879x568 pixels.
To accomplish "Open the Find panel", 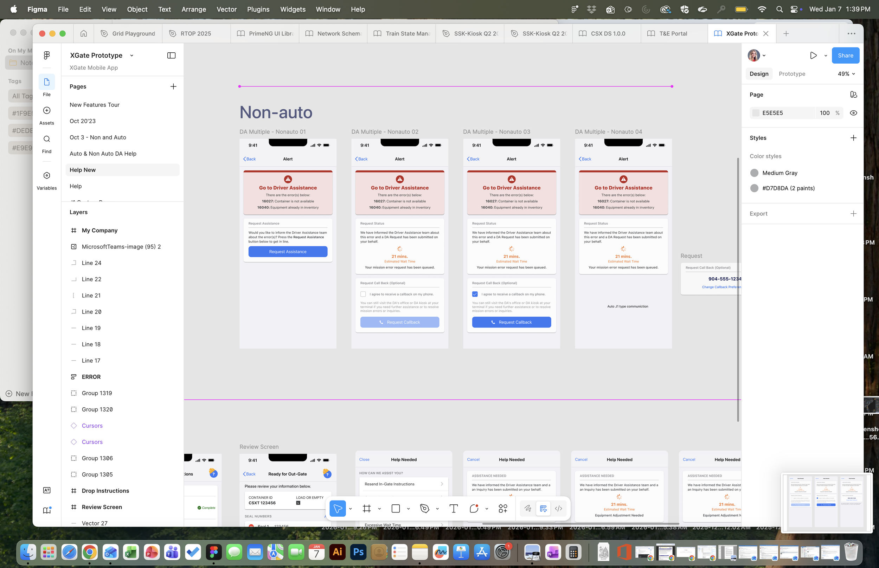I will (x=46, y=143).
